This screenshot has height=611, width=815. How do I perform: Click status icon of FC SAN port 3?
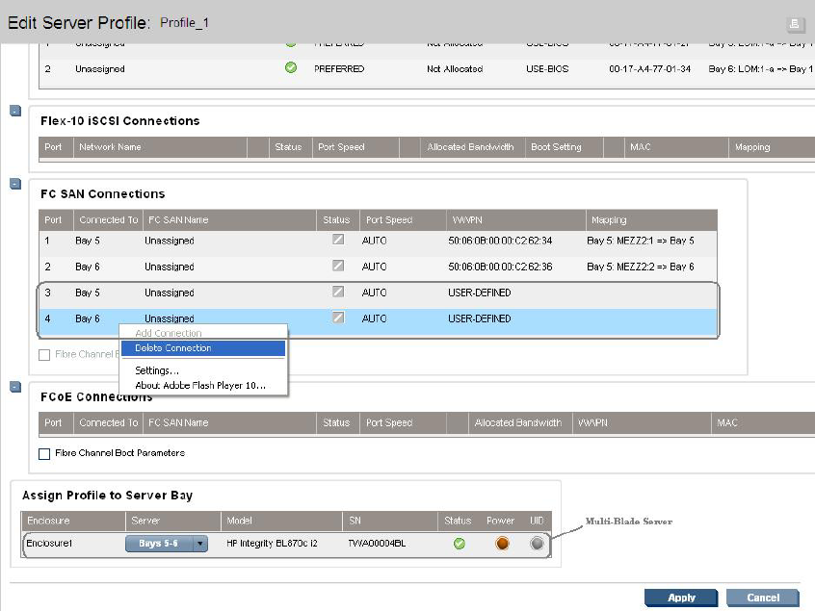(x=338, y=293)
